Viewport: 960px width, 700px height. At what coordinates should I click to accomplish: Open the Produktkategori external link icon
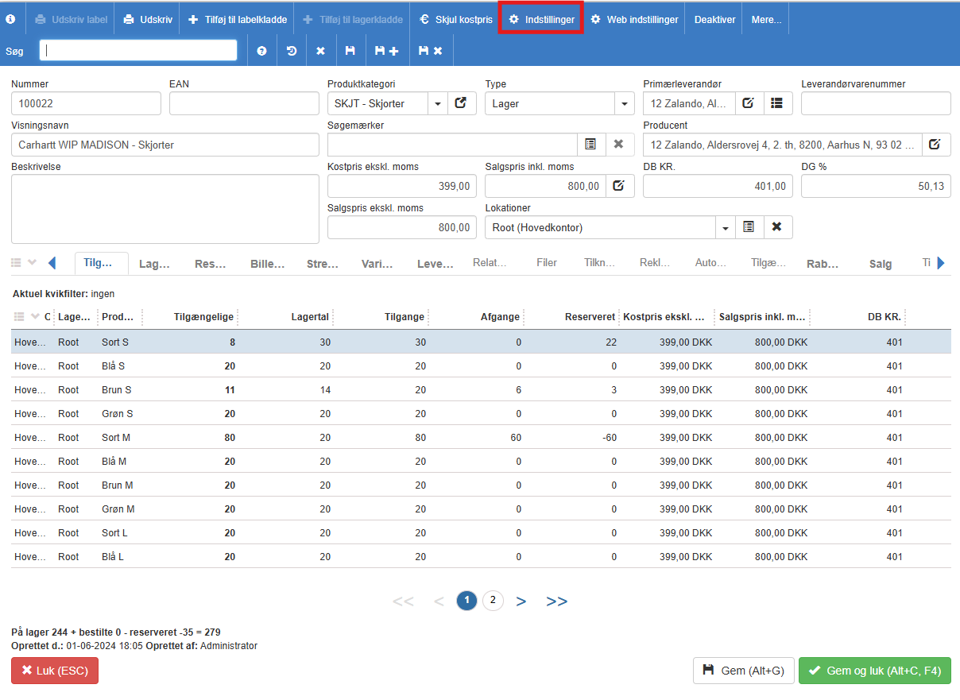pos(462,103)
